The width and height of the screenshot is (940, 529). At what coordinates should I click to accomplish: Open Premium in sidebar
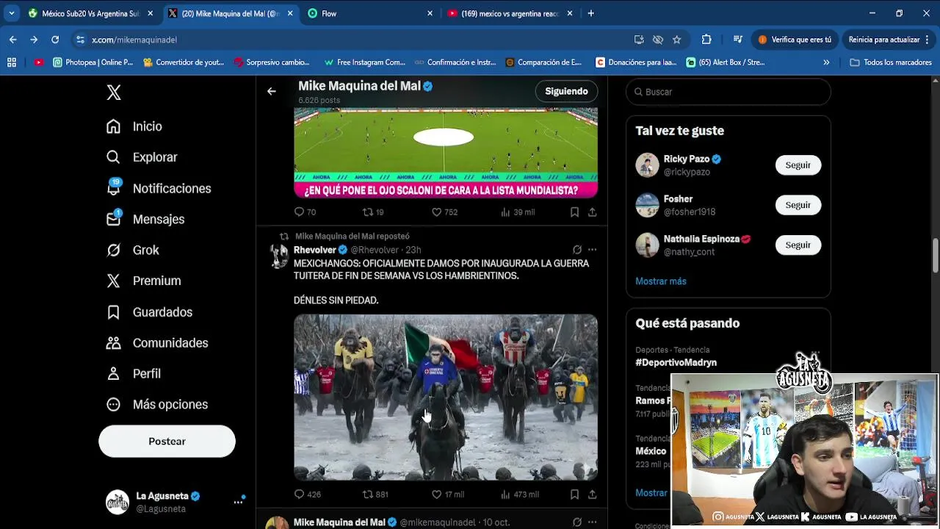click(143, 281)
